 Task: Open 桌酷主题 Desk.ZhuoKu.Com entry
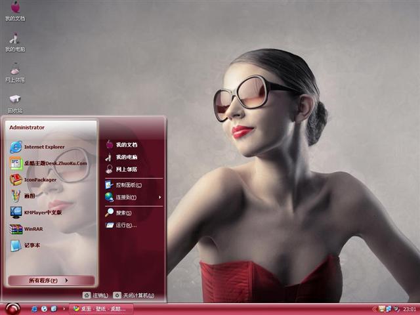click(49, 163)
